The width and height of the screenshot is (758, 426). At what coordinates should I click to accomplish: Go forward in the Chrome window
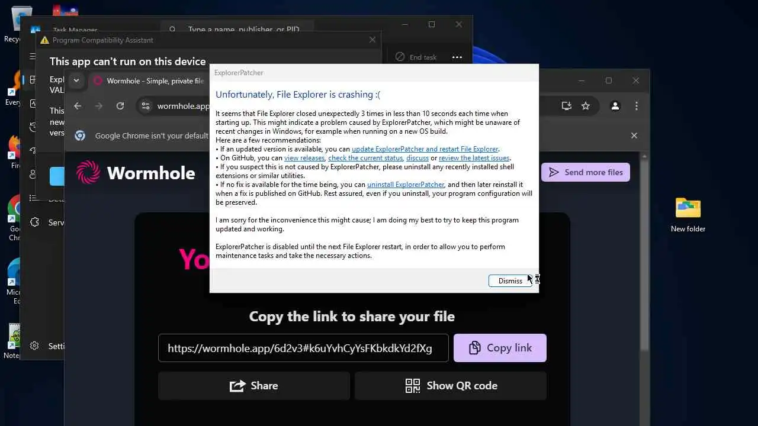tap(99, 106)
